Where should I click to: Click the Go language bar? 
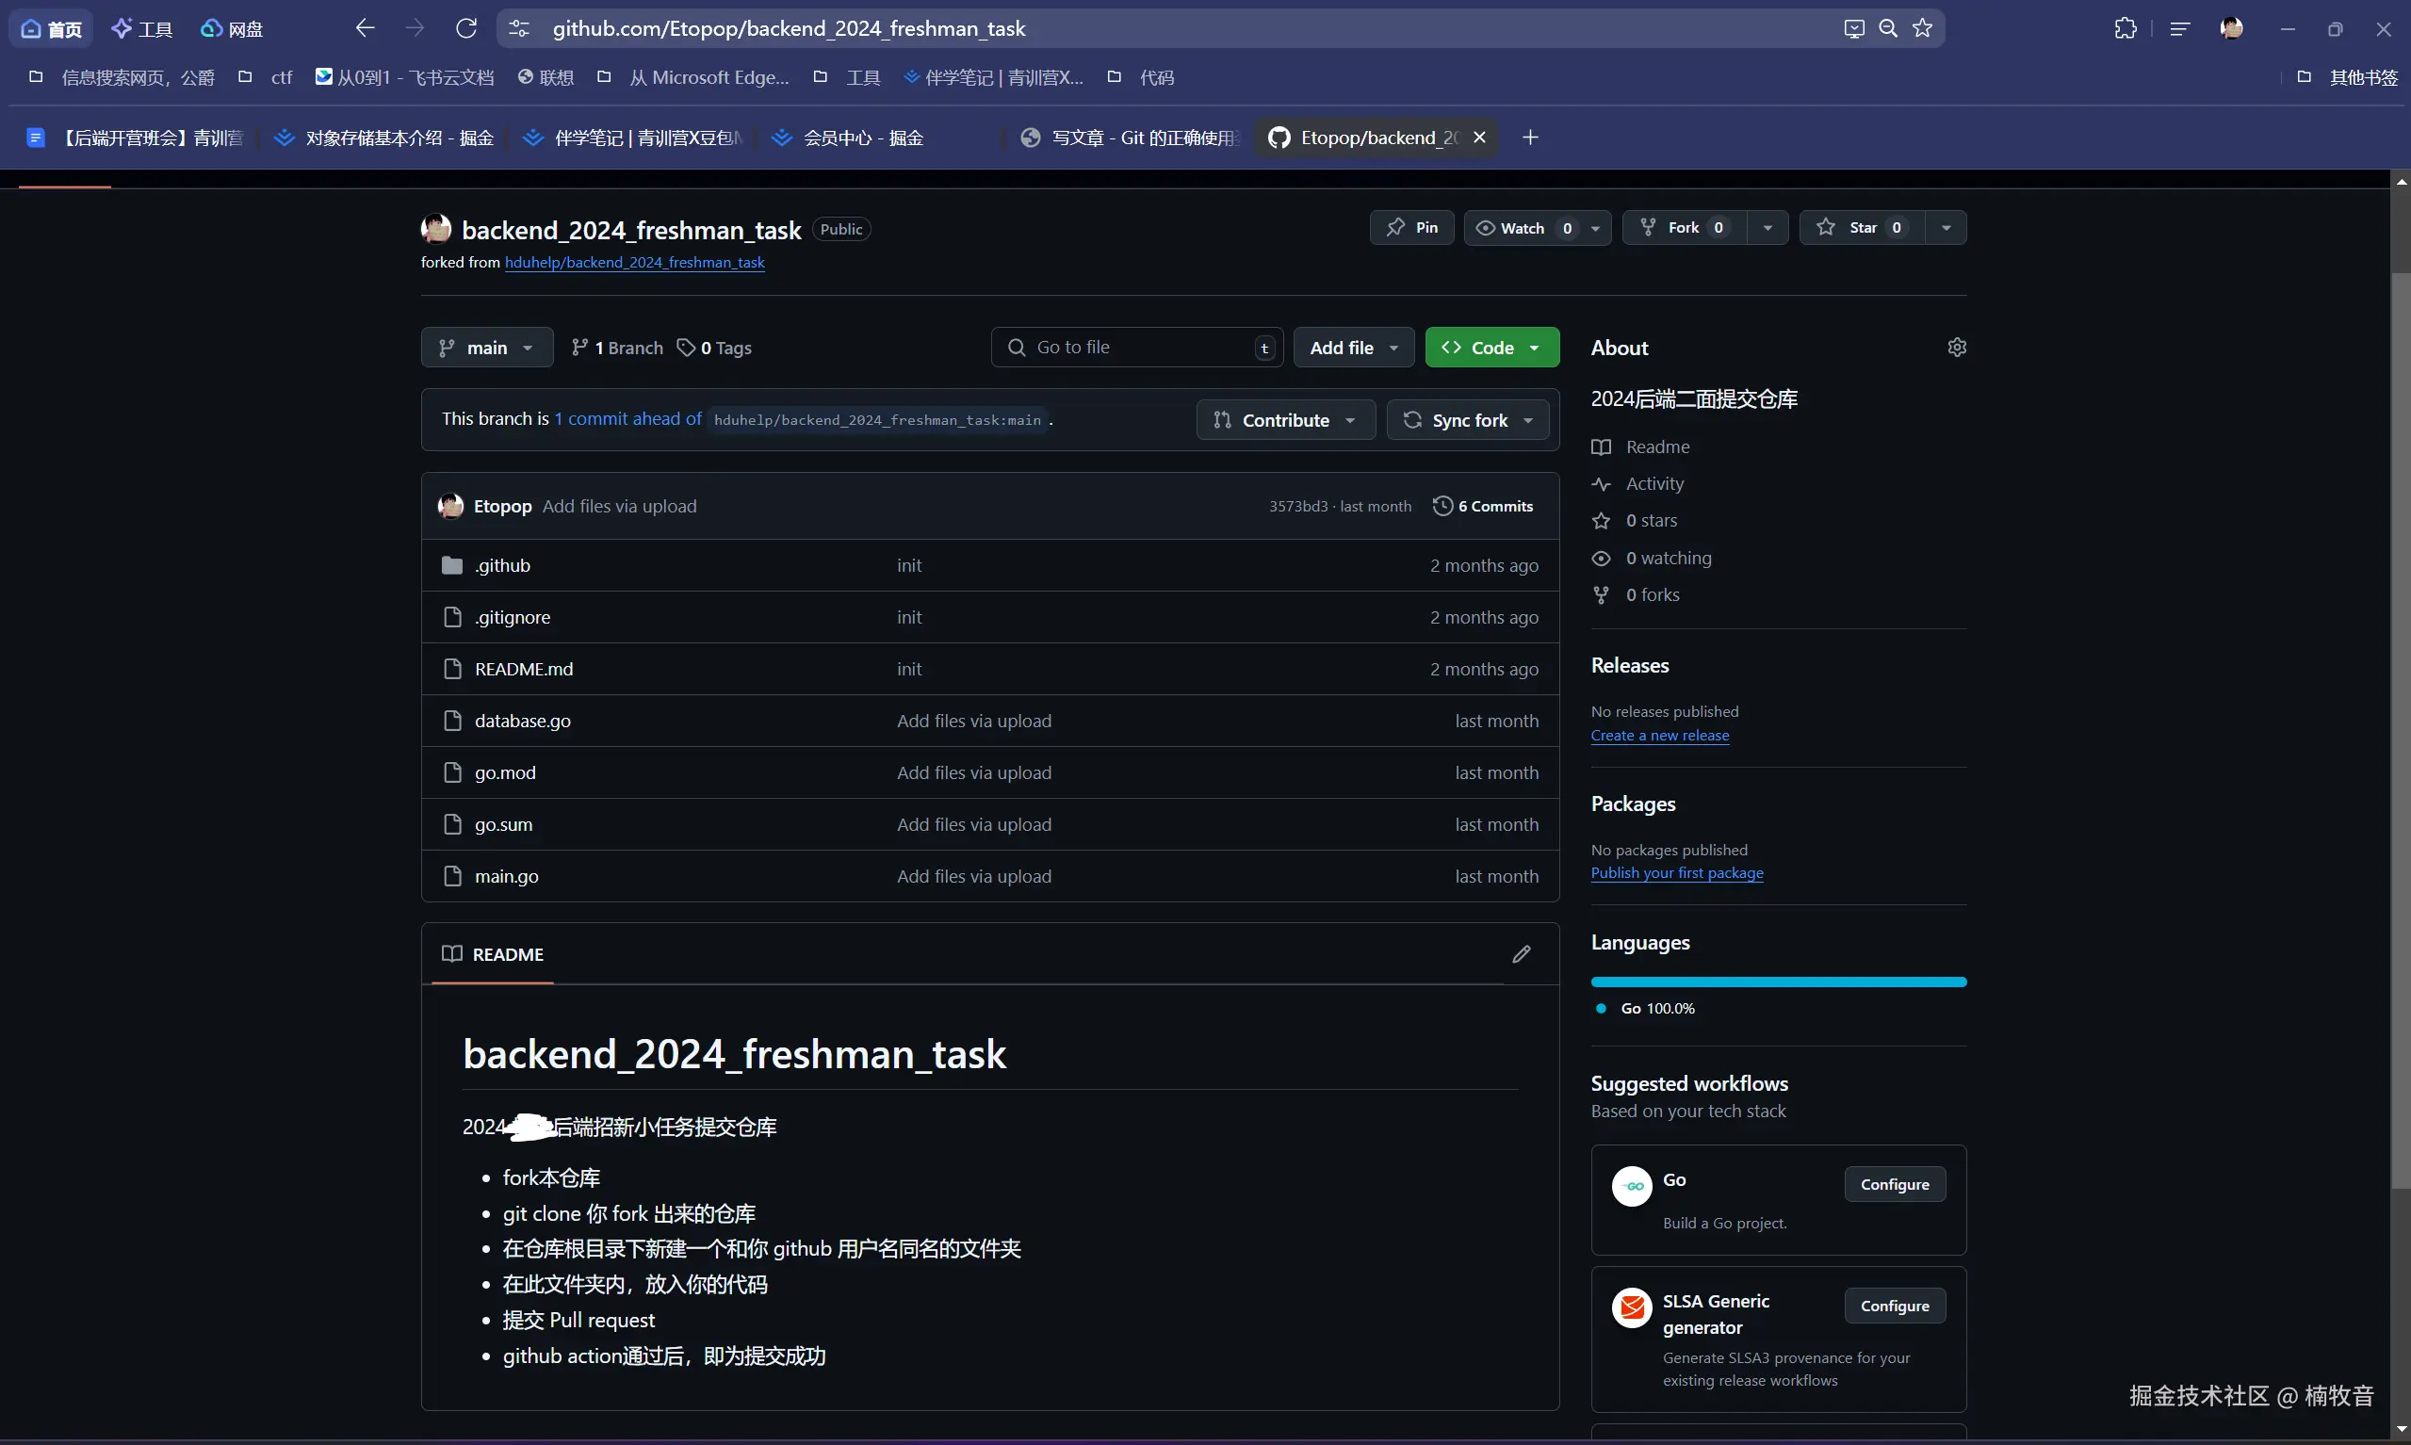1778,982
